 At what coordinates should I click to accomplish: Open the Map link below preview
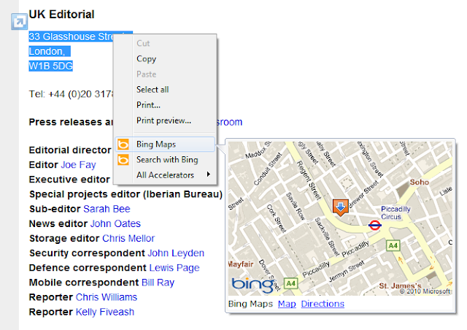pos(287,304)
